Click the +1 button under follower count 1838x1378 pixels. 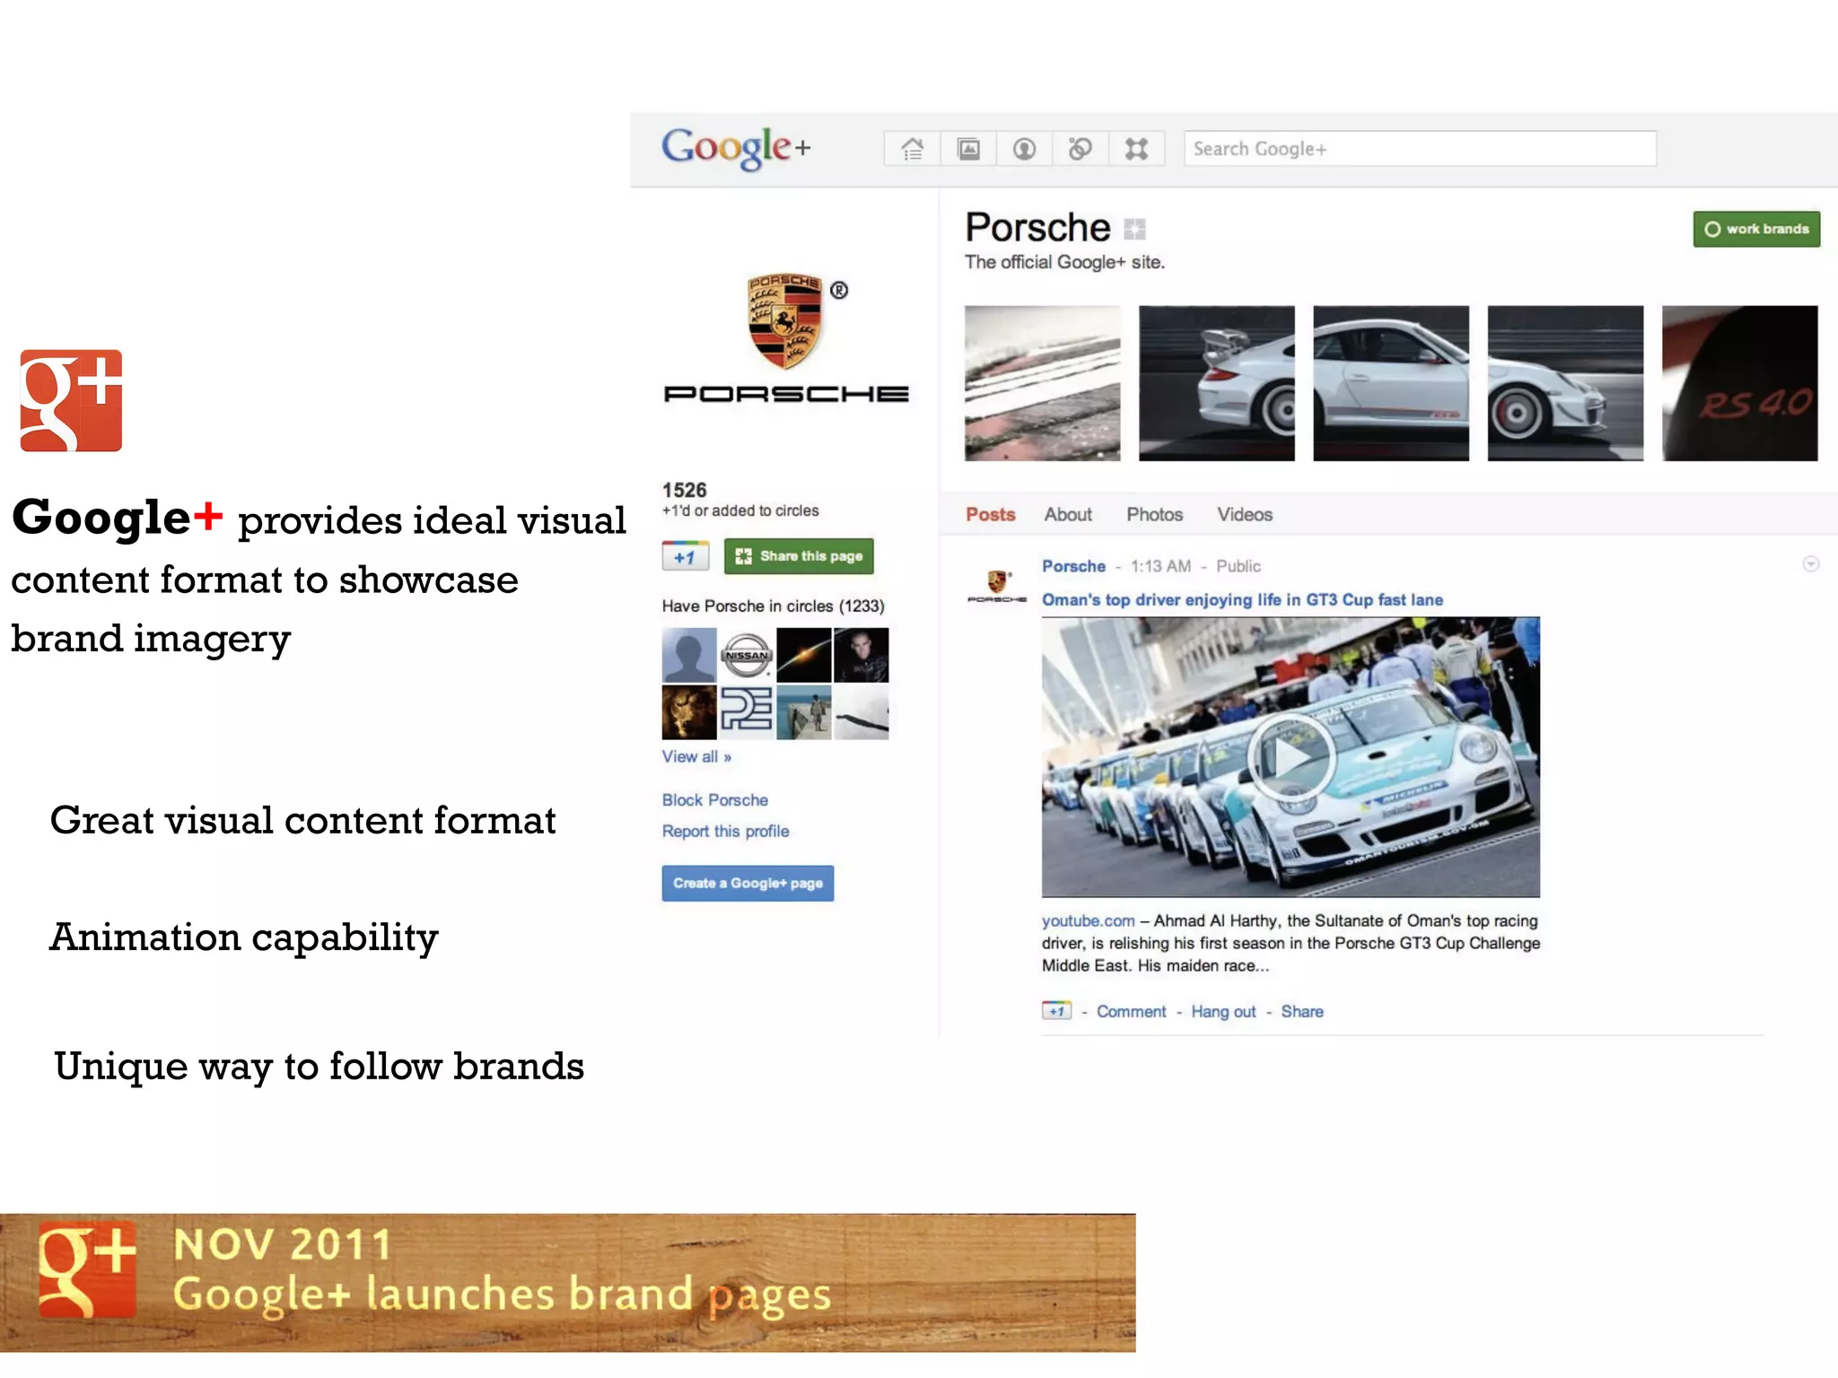[686, 556]
